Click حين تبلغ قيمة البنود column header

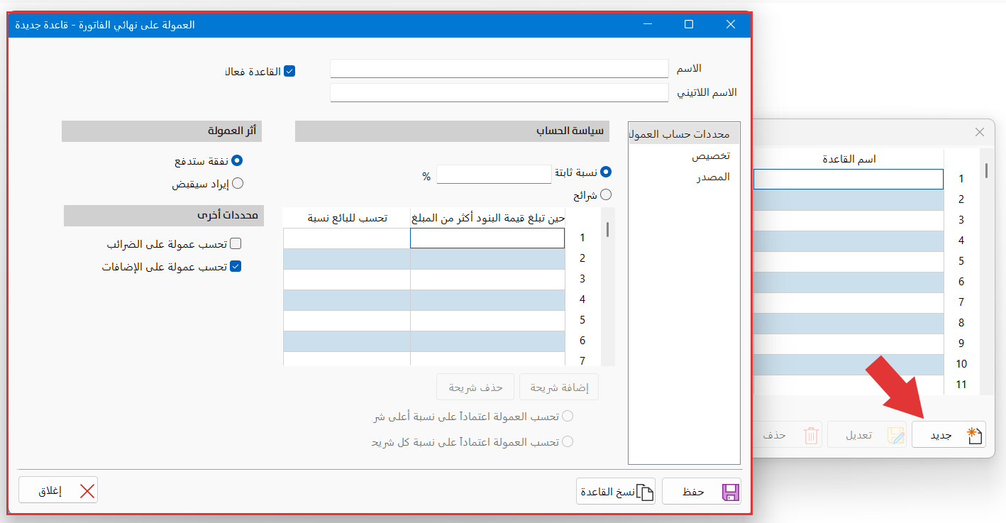[487, 218]
